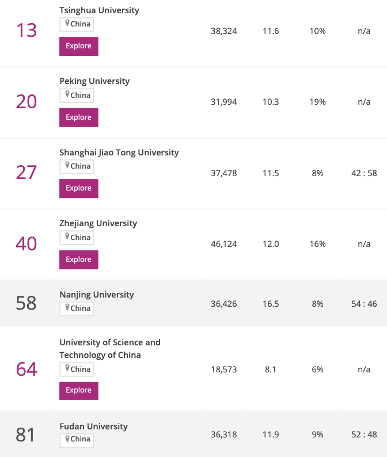Open Explore for Shanghai Jiao Tong University
The image size is (387, 457).
click(79, 188)
